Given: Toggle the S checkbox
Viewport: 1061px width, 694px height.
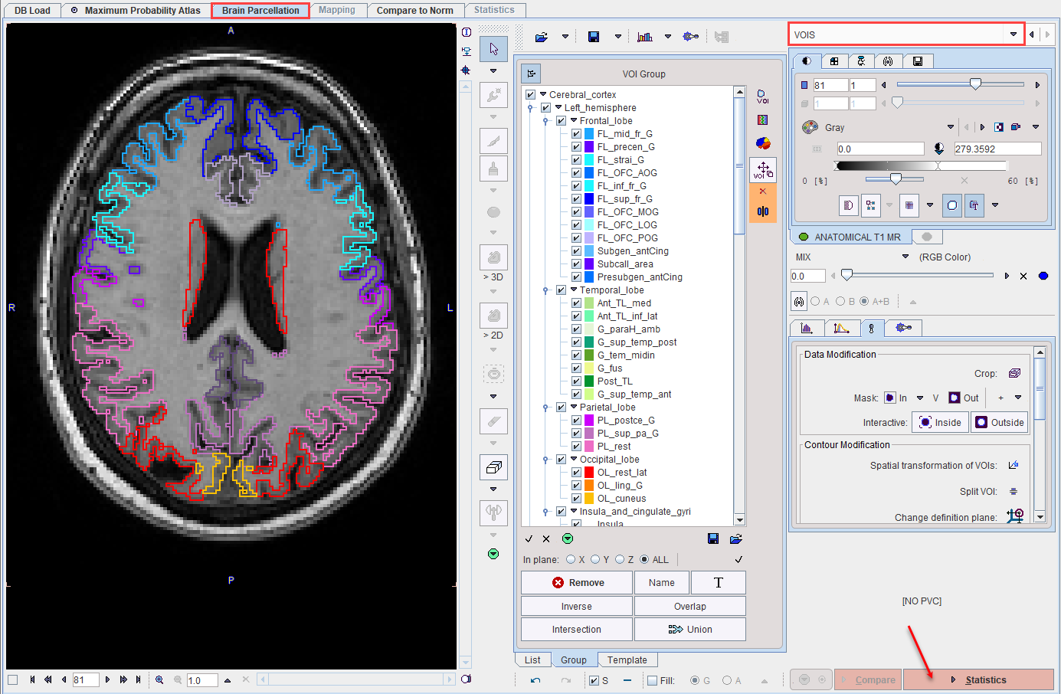Looking at the screenshot, I should tap(594, 680).
